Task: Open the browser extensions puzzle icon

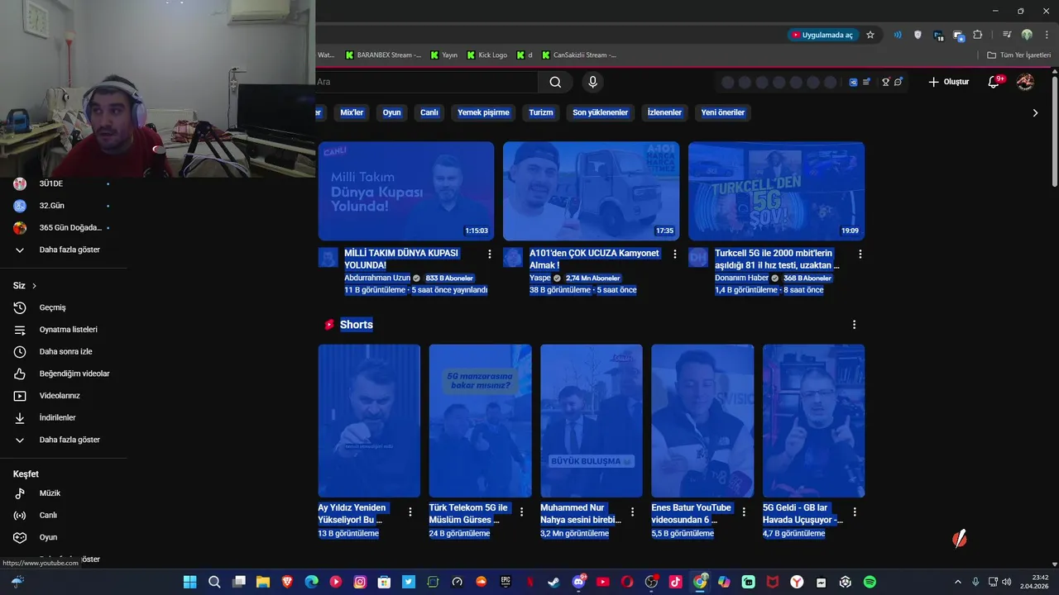Action: [977, 35]
